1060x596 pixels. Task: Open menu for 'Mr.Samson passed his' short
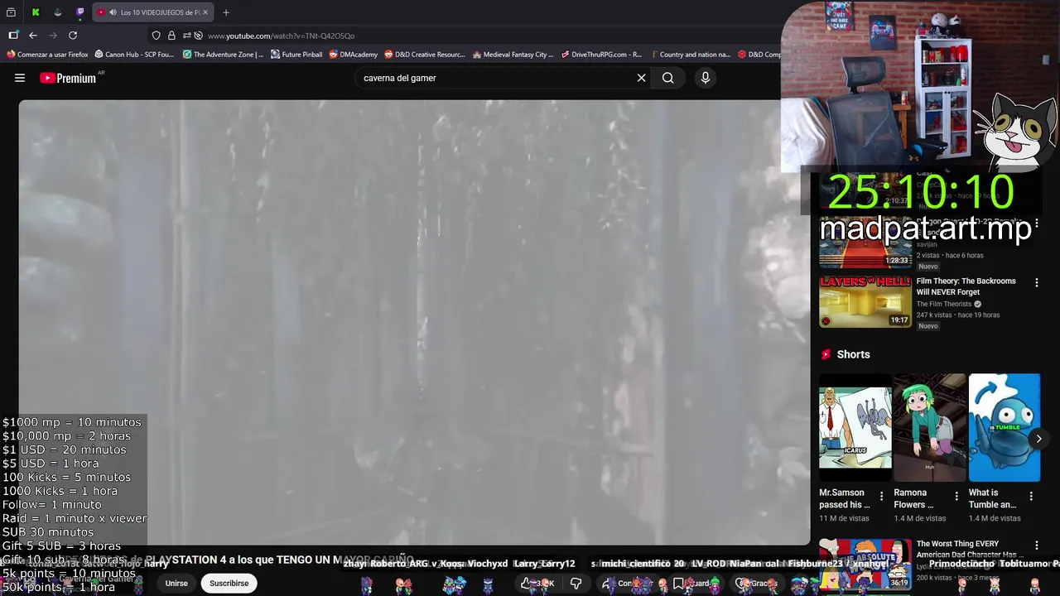pos(881,497)
